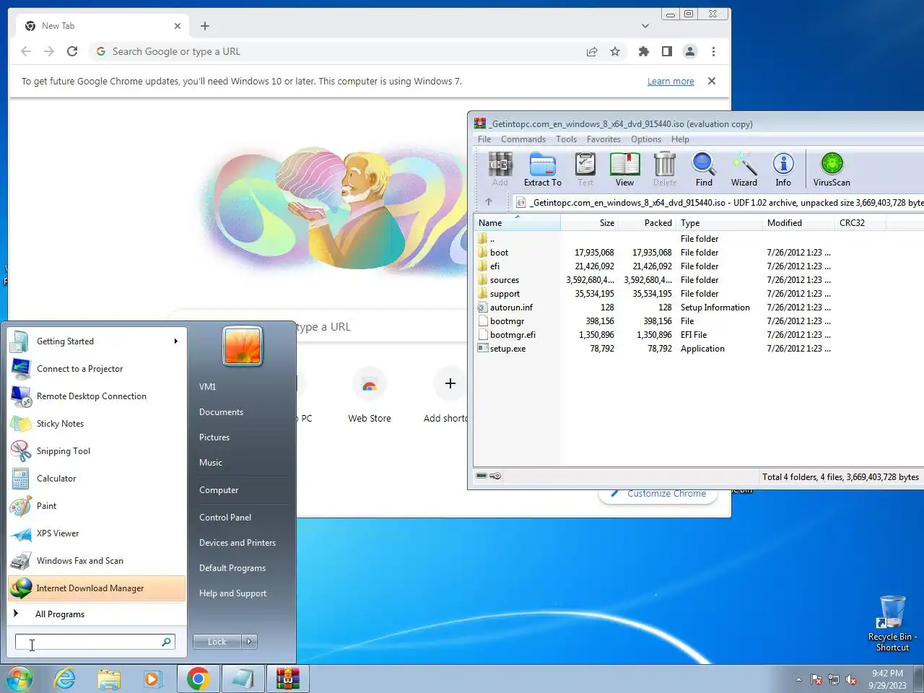Viewport: 924px width, 693px height.
Task: Launch the Wizard tool in WinRAR
Action: click(744, 169)
